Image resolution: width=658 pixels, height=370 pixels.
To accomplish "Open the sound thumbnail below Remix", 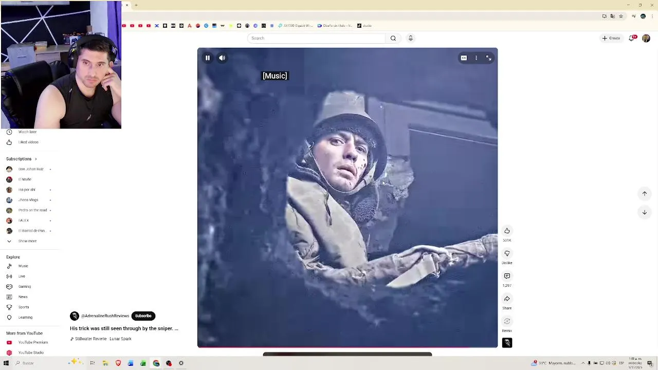I will [x=507, y=343].
